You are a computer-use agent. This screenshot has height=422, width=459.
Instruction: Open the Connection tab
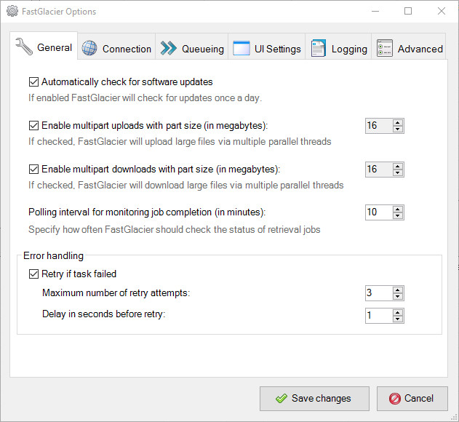tap(116, 47)
